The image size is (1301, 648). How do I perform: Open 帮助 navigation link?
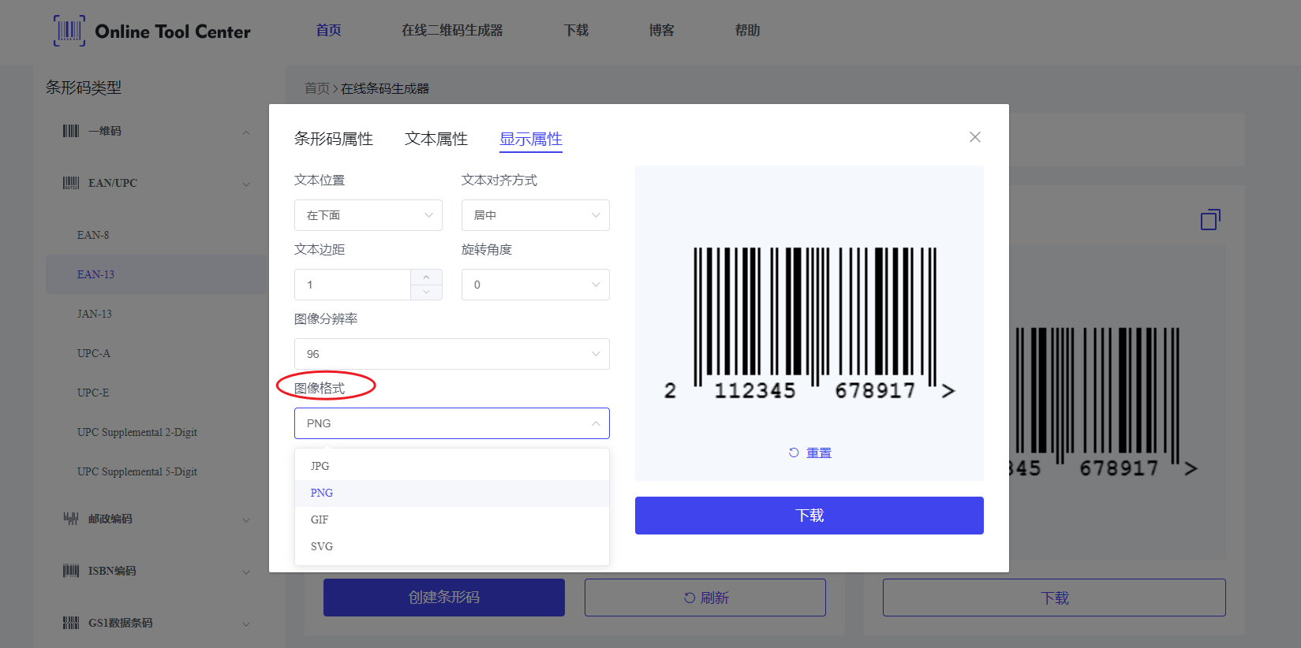pyautogui.click(x=747, y=31)
